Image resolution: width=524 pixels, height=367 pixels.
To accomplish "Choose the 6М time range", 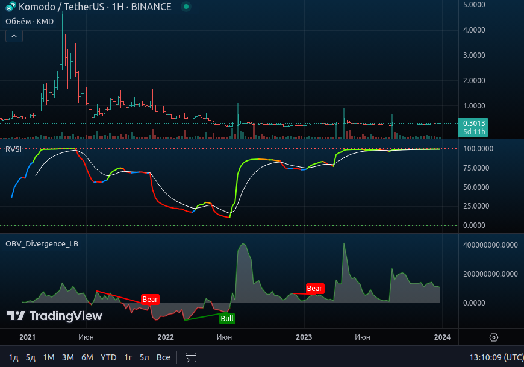I will click(87, 357).
